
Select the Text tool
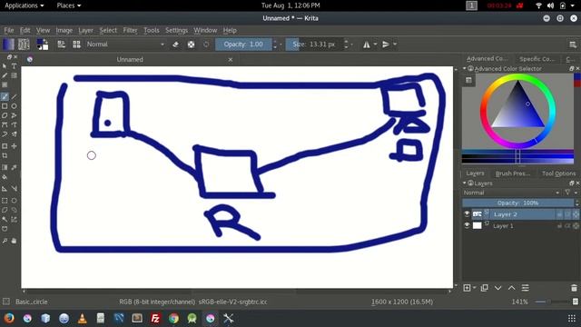(15, 66)
